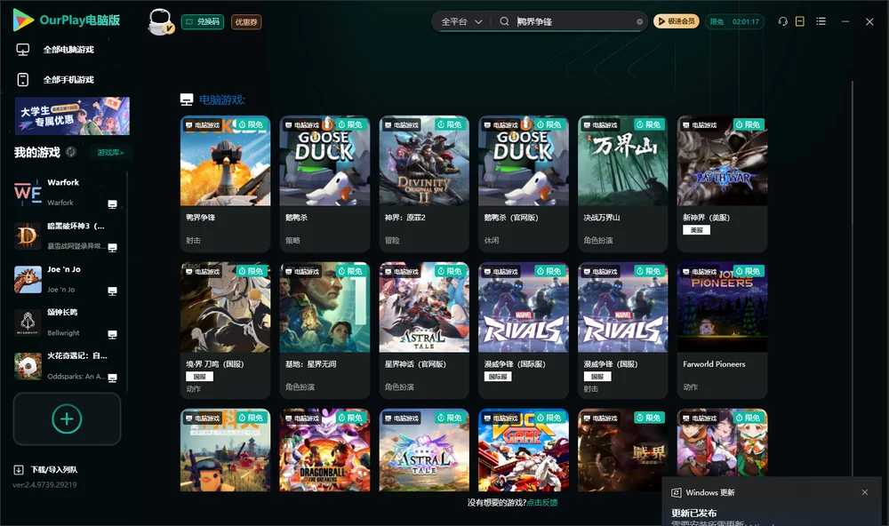Open the 基地:星界无间 game card
This screenshot has width=889, height=526.
324,331
